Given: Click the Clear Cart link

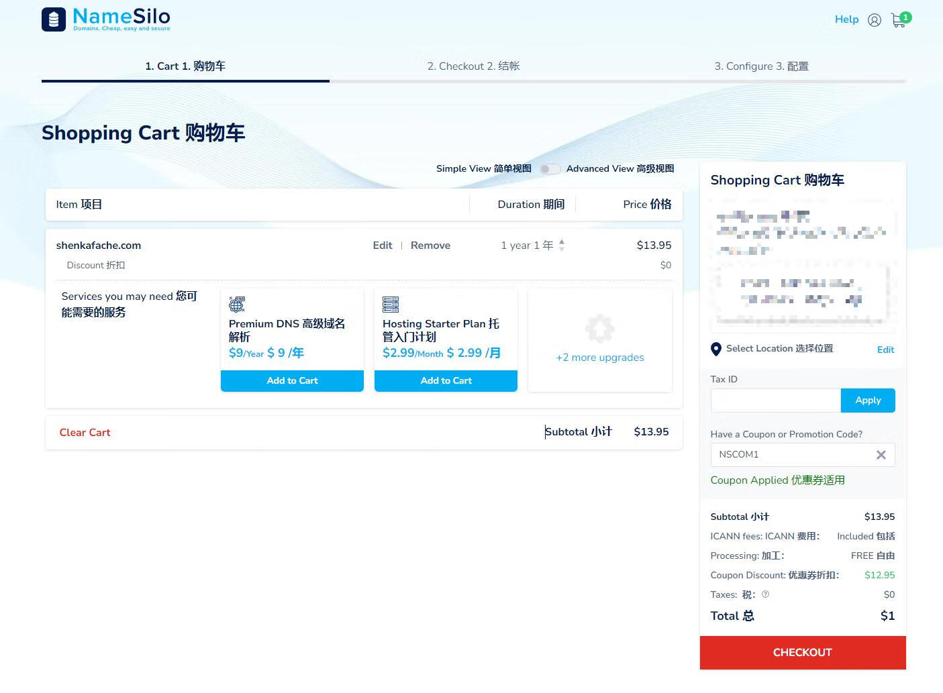Looking at the screenshot, I should click(x=85, y=433).
